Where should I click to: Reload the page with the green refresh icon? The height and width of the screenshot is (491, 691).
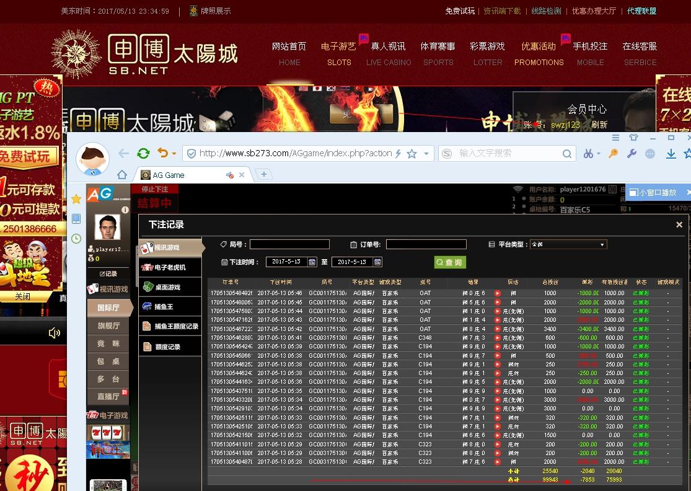(x=143, y=153)
